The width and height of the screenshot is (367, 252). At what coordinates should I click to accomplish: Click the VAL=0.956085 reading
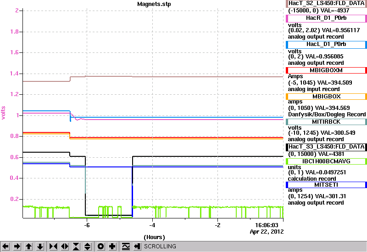point(324,57)
